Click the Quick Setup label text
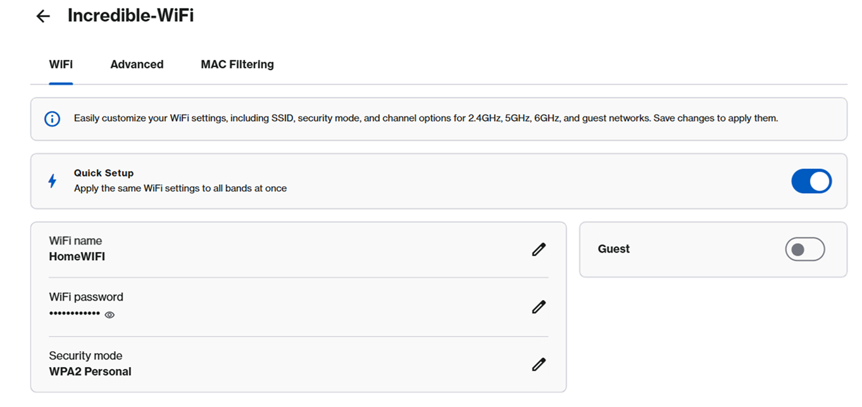862x407 pixels. point(103,172)
